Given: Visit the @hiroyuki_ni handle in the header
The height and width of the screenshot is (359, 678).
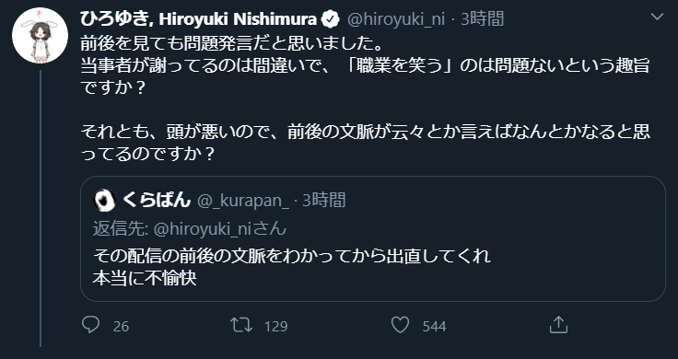Looking at the screenshot, I should 396,19.
